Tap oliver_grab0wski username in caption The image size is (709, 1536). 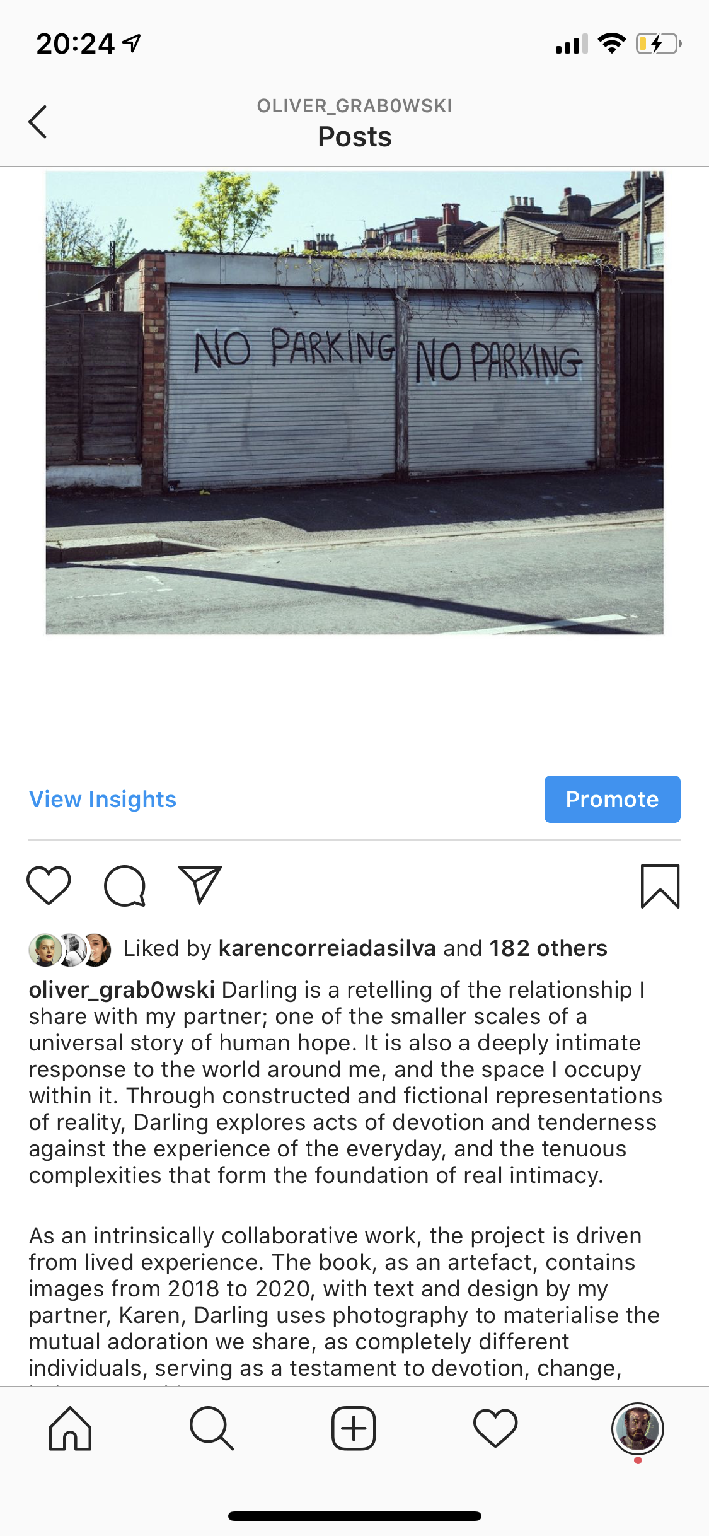click(122, 990)
